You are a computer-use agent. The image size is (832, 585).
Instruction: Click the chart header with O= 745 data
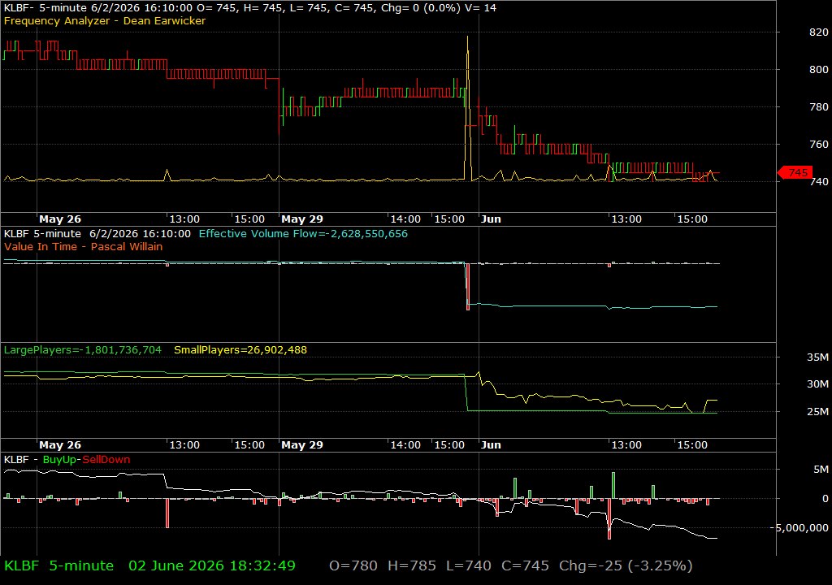[x=250, y=8]
